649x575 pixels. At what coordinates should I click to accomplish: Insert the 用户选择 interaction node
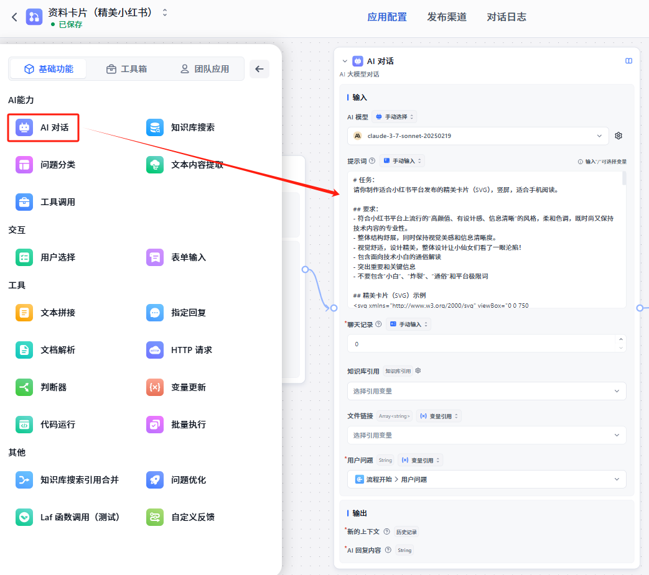pos(45,257)
